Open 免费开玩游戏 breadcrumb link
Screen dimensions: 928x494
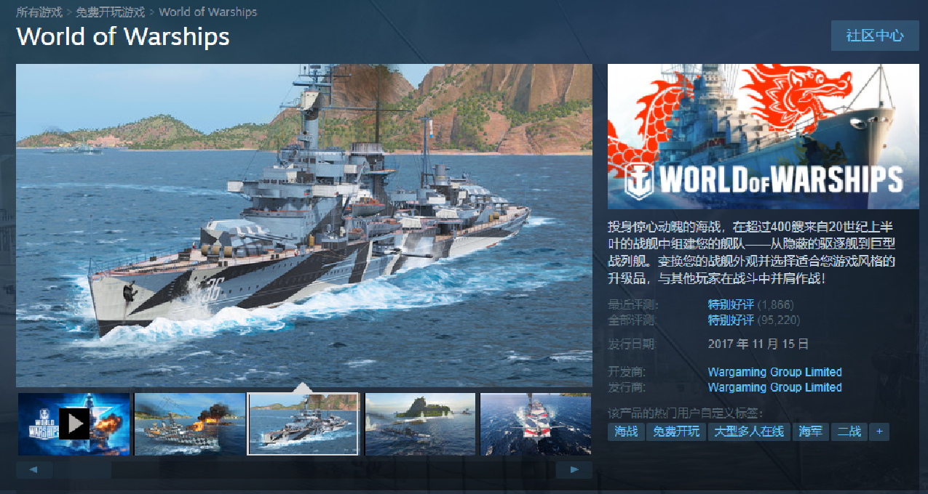pos(111,12)
